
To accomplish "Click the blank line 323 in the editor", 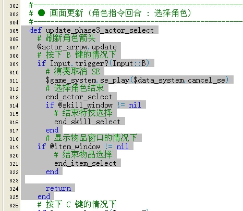I will pos(132,179).
